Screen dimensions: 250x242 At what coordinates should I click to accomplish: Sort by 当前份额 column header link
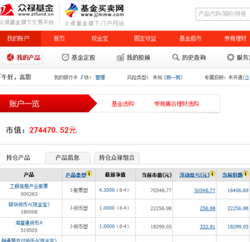tap(232, 175)
